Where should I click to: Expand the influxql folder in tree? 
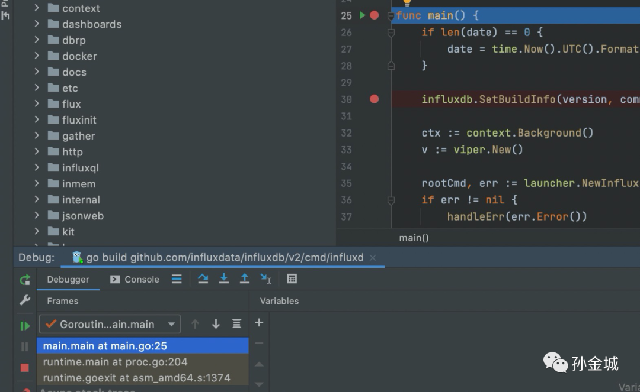(x=37, y=168)
